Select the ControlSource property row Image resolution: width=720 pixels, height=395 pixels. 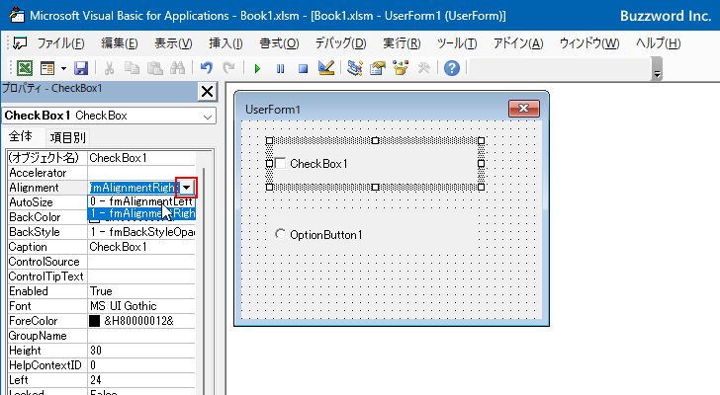[102, 262]
